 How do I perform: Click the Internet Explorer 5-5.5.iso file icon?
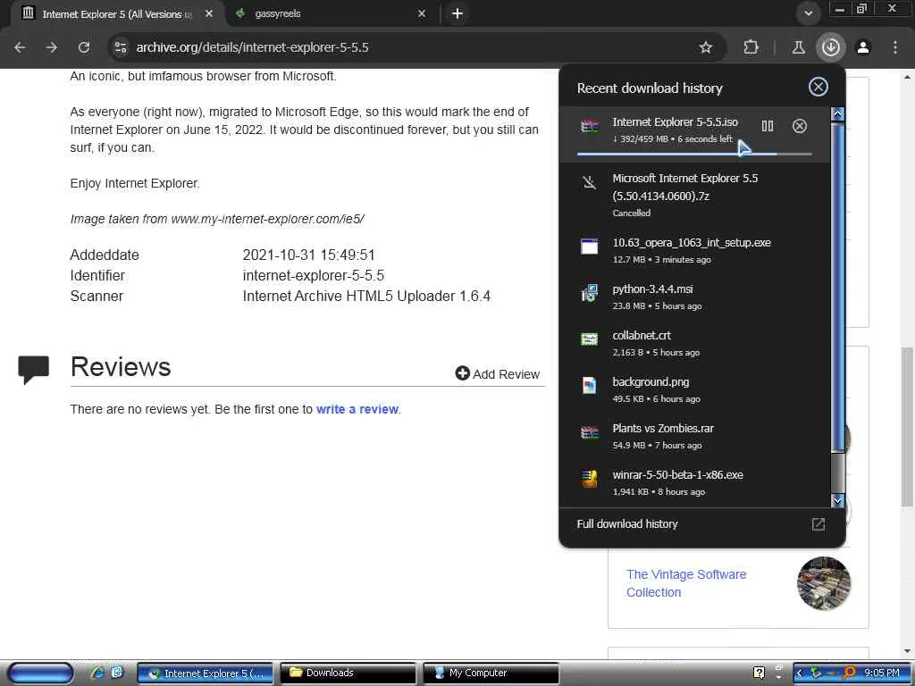click(590, 126)
